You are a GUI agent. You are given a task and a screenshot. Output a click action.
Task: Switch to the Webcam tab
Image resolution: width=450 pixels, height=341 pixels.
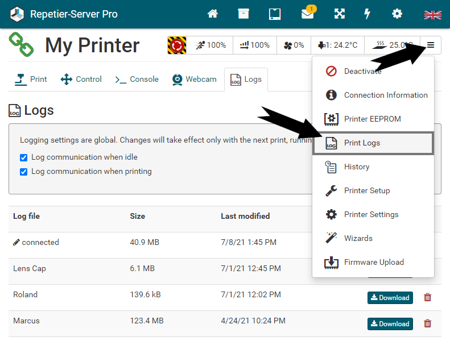[x=195, y=80]
